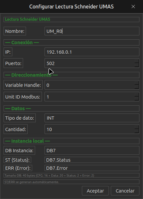
Task: Dismiss dialog with the Cancelar button
Action: [x=125, y=191]
